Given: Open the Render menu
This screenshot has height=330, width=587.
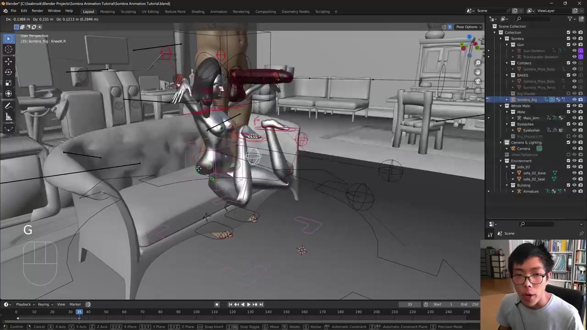Looking at the screenshot, I should coord(37,11).
